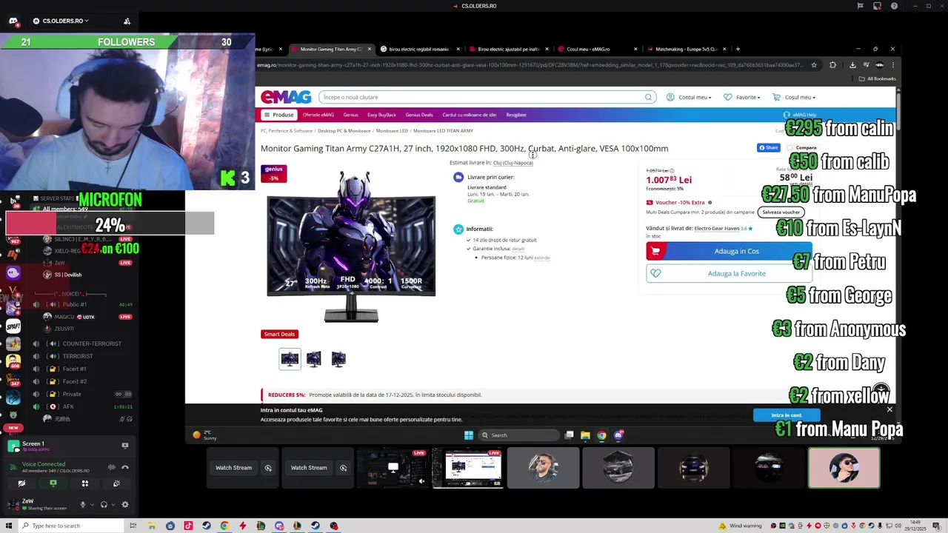This screenshot has height=533, width=948.
Task: Join the Faceit #1 voice channel
Action: coord(74,369)
